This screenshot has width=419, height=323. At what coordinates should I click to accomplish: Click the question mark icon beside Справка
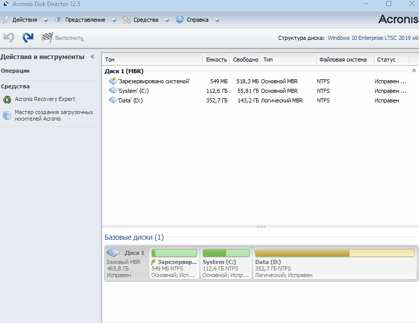click(x=180, y=20)
